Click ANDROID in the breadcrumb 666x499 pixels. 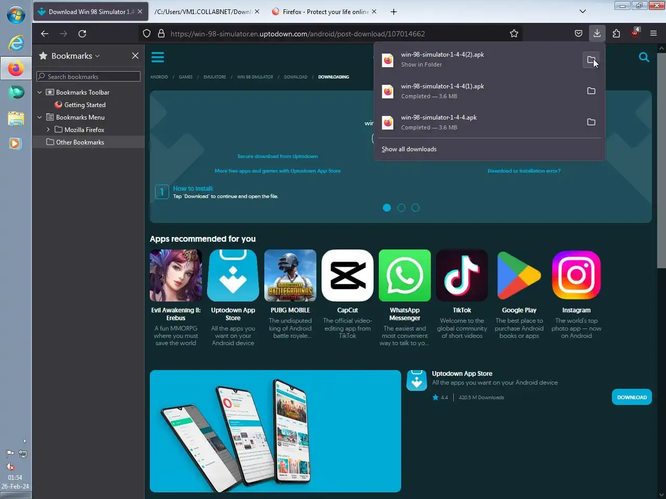pyautogui.click(x=159, y=77)
